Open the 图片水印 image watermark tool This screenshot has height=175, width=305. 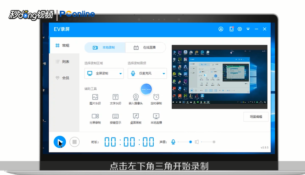click(95, 99)
